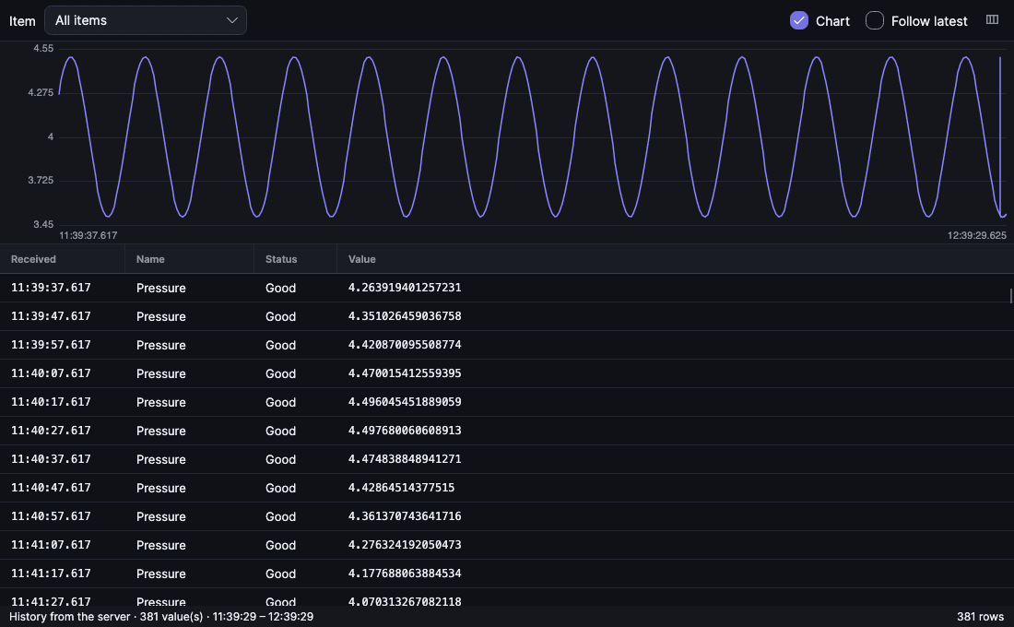Click the 3.725 y-axis label
This screenshot has height=627, width=1014.
[40, 180]
